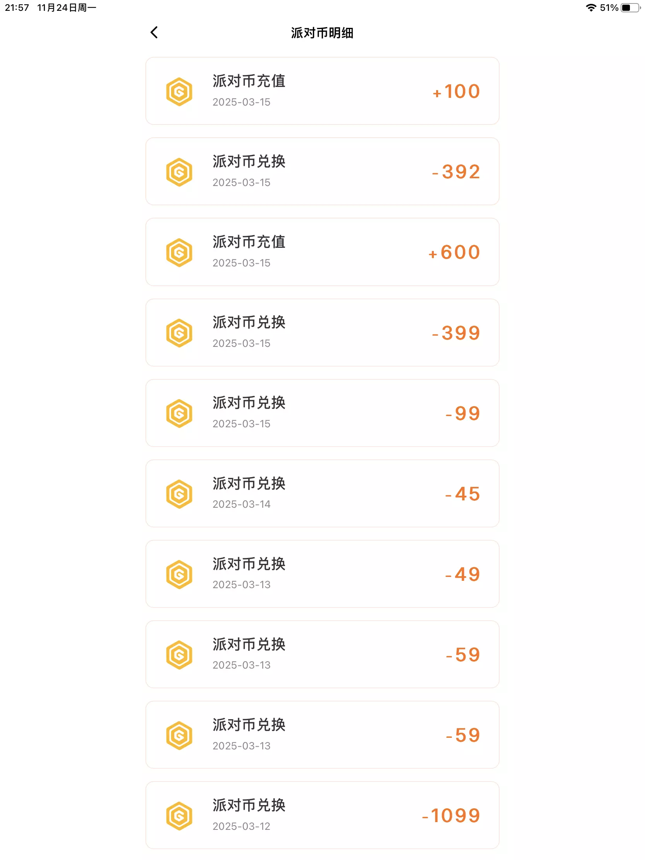This screenshot has width=645, height=860.
Task: Tap the back arrow at top left
Action: point(154,32)
